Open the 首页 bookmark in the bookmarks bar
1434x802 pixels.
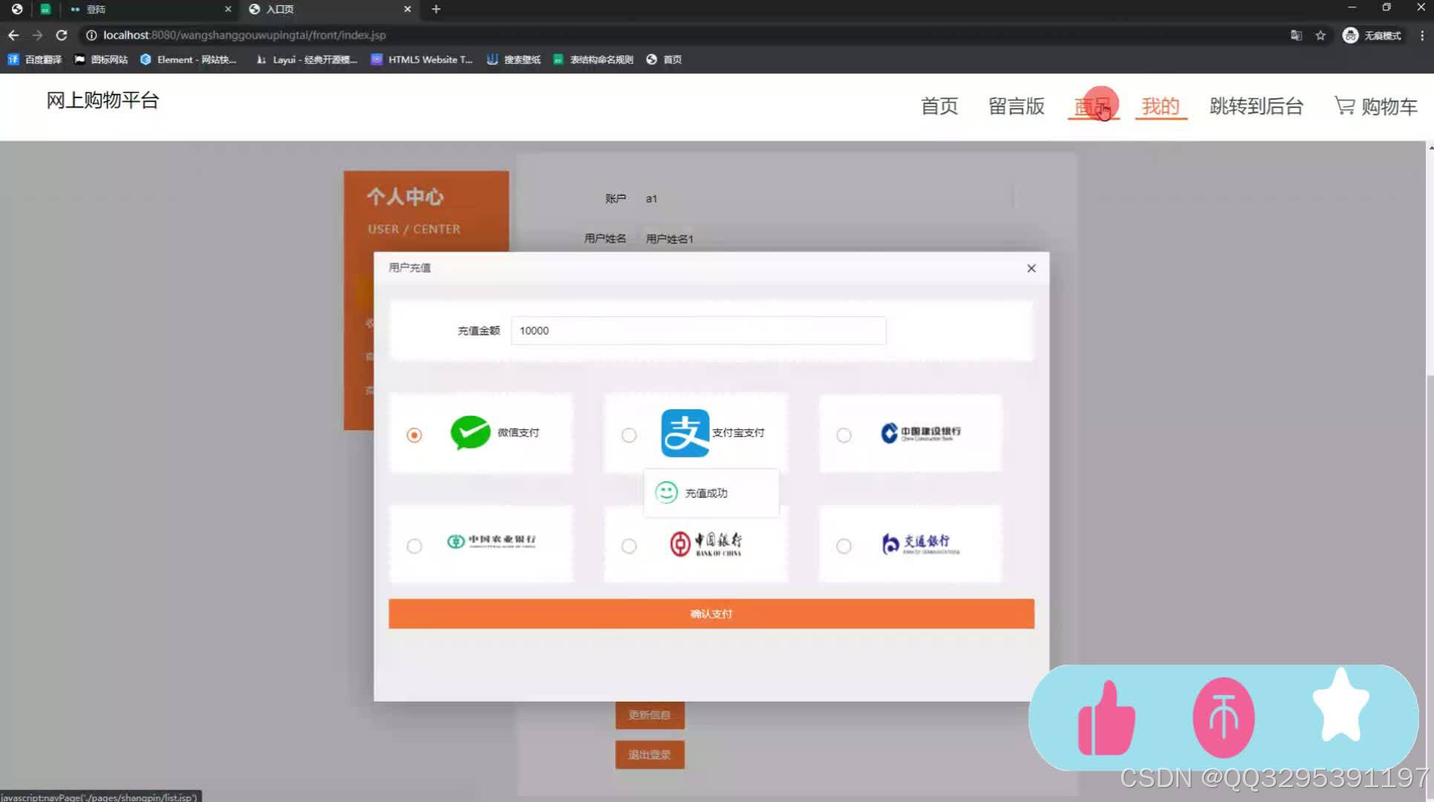664,59
